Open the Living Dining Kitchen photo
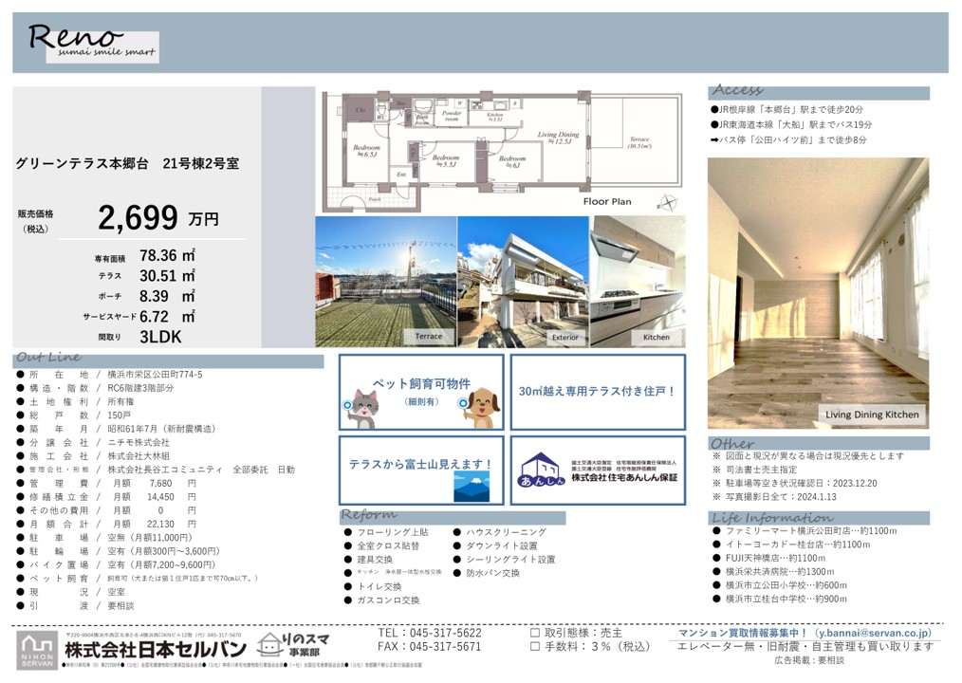The image size is (962, 683). [817, 293]
